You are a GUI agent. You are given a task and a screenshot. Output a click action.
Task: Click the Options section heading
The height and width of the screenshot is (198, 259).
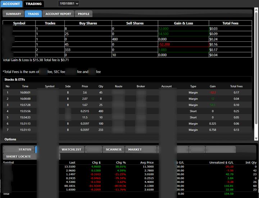click(x=10, y=139)
